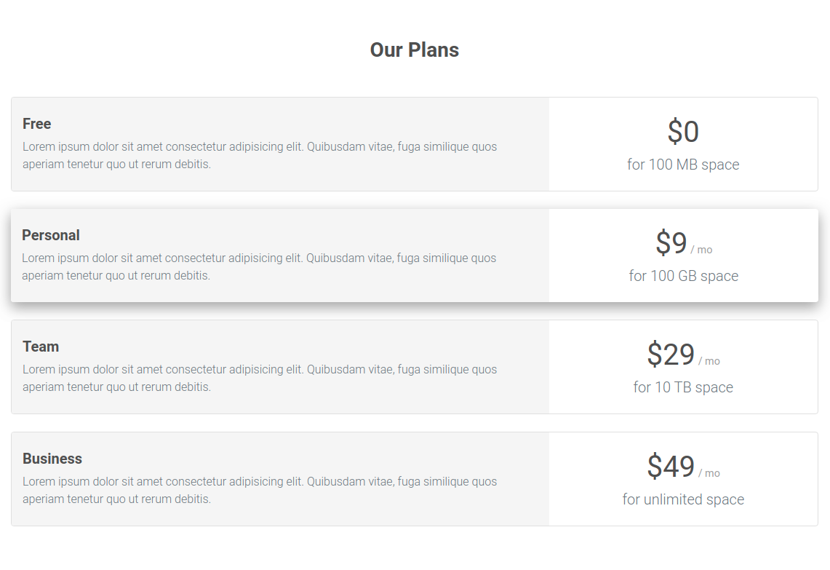Open the Personal plan title

click(x=51, y=235)
